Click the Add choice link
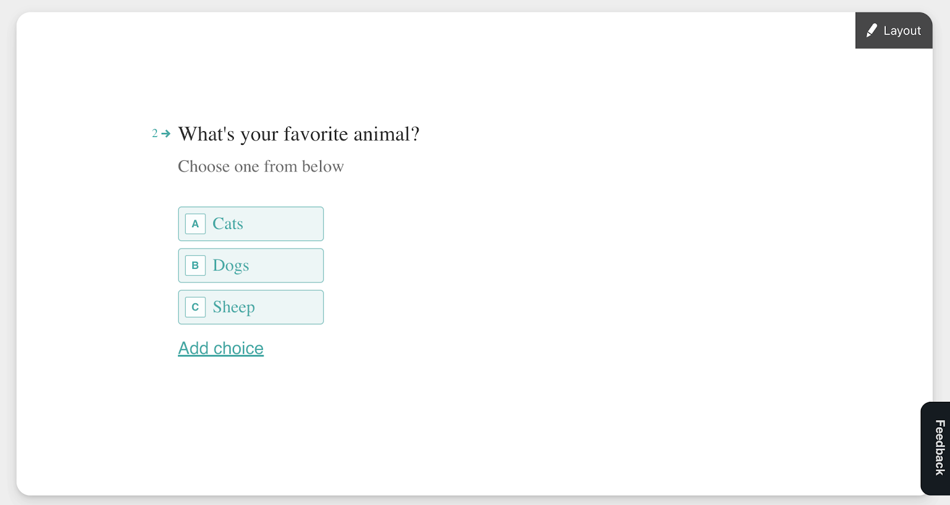 221,348
